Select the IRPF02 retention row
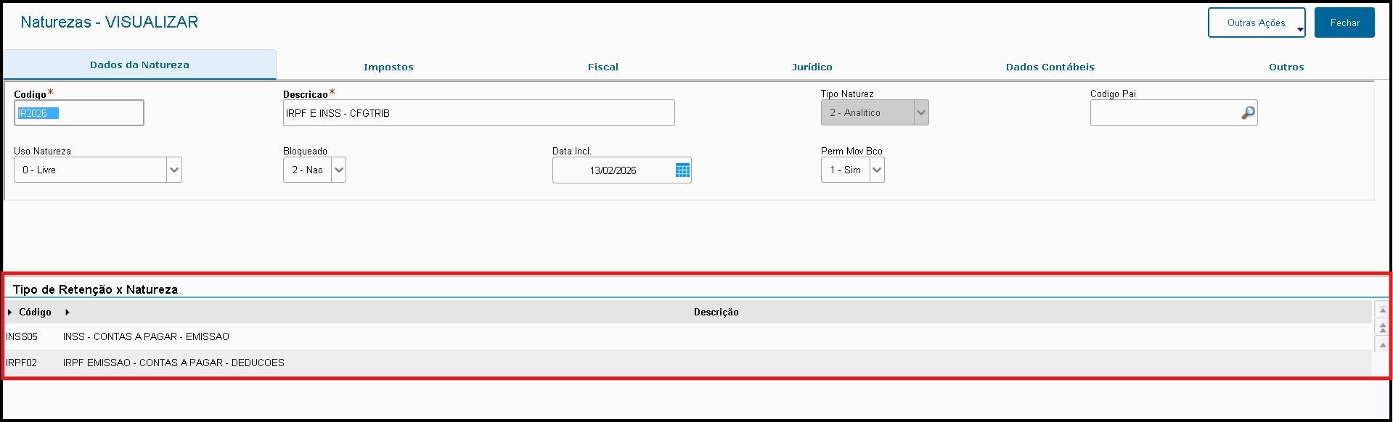The image size is (1393, 422). tap(173, 363)
